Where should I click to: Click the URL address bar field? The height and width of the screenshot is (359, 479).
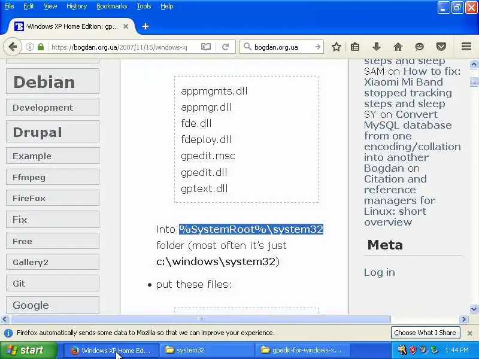pyautogui.click(x=119, y=47)
